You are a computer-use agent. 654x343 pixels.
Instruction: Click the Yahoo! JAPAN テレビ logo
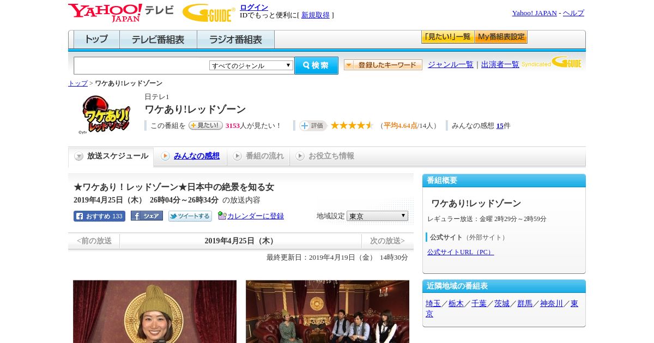(120, 13)
